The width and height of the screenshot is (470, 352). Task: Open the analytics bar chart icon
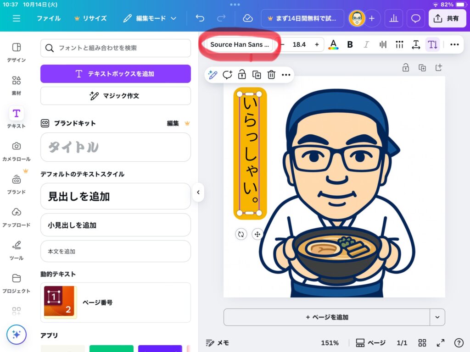pos(393,18)
